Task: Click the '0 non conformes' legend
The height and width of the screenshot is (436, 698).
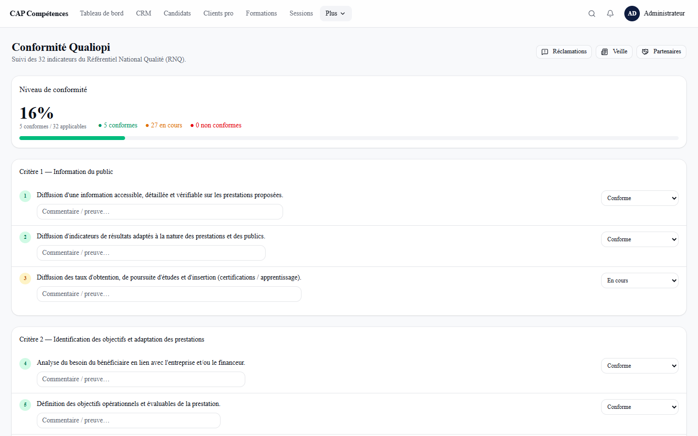Action: (x=216, y=125)
